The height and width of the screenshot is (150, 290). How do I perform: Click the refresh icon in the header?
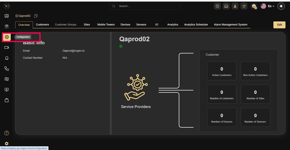pos(244,6)
